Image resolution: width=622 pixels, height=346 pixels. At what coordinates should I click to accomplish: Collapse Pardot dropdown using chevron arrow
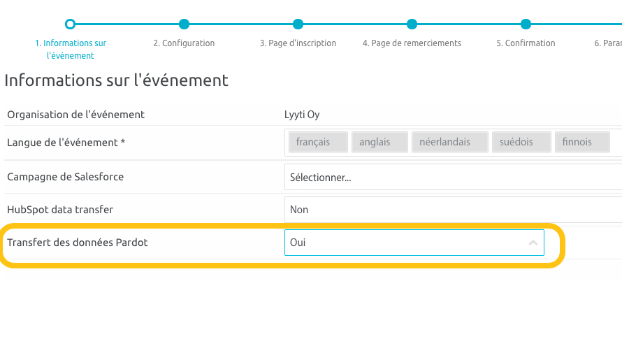click(x=533, y=243)
